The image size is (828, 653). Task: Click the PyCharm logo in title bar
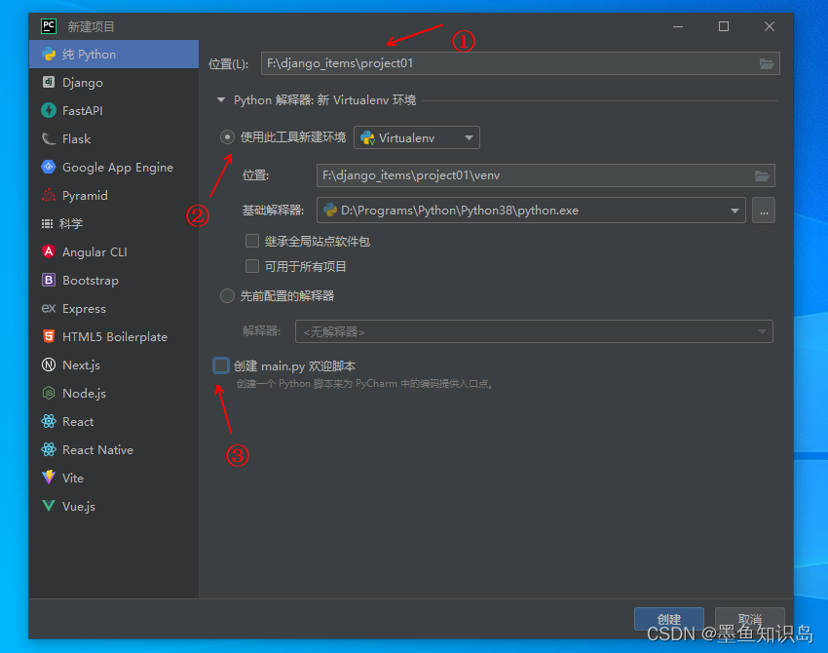[x=49, y=26]
